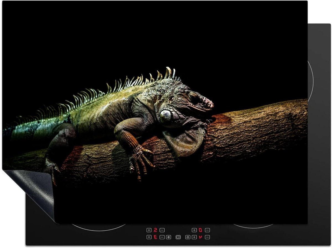Toggle the hob power button
The width and height of the screenshot is (332, 248).
point(178,237)
